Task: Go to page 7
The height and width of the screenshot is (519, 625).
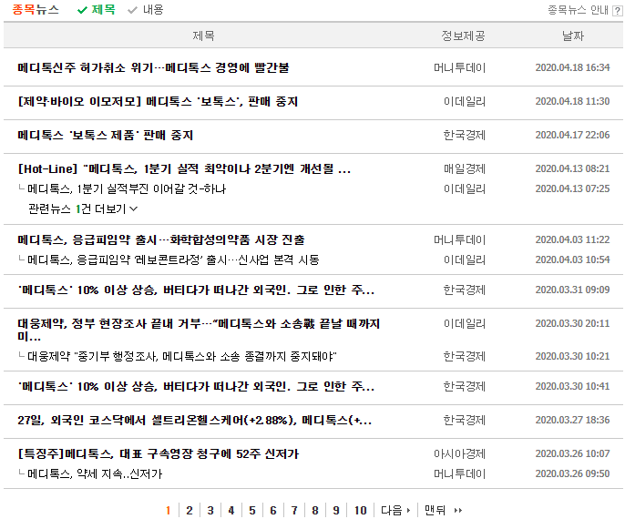Action: coord(294,510)
